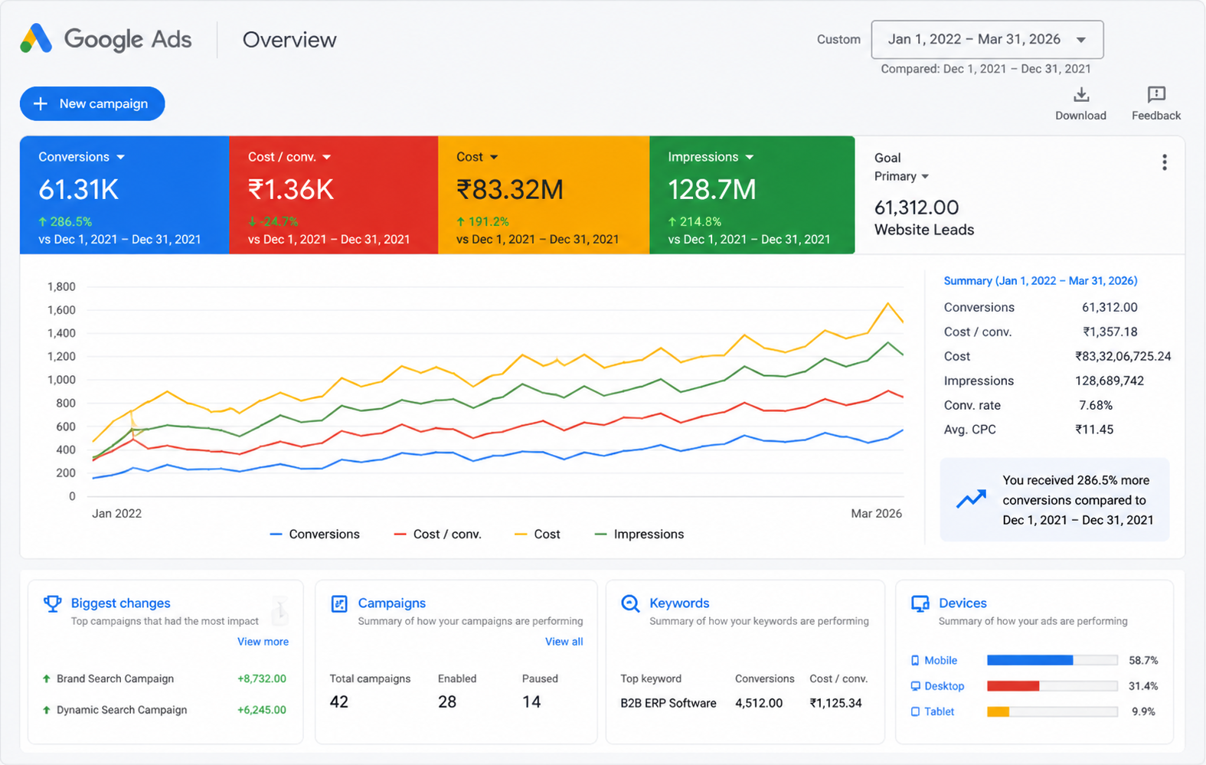Click the Devices card icon
The width and height of the screenshot is (1206, 765).
pos(920,603)
